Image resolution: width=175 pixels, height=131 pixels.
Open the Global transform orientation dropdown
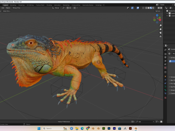(x=57, y=8)
